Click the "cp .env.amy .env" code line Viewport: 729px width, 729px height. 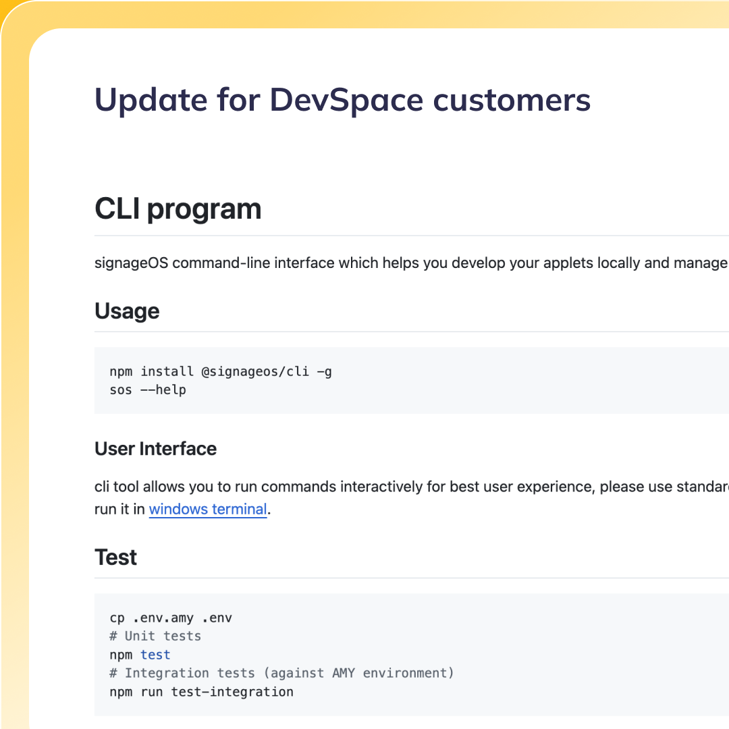[x=170, y=618]
